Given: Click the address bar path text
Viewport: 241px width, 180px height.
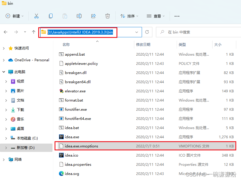Looking at the screenshot, I should tap(80, 32).
